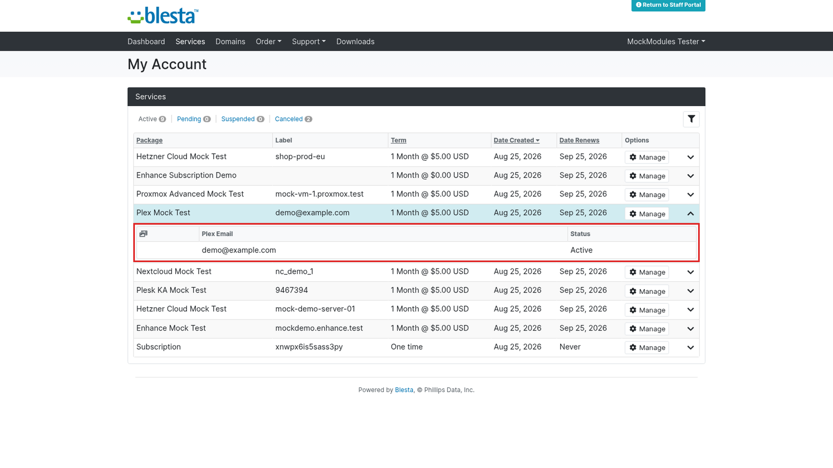Manage Enhance Mock Test service
Screen dimensions: 833x468
646,329
